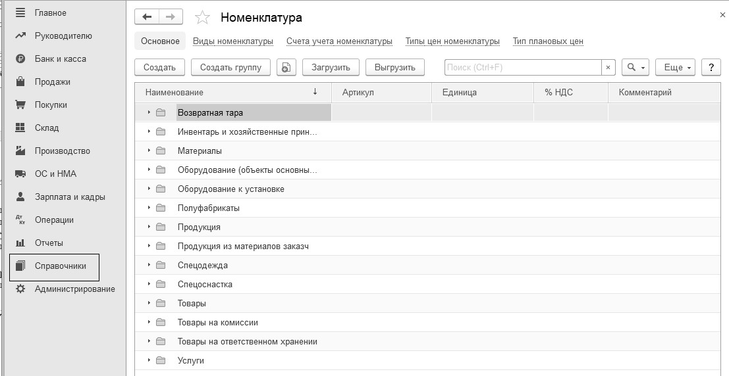Open the search magnifier dropdown
This screenshot has height=376, width=729.
tap(635, 67)
